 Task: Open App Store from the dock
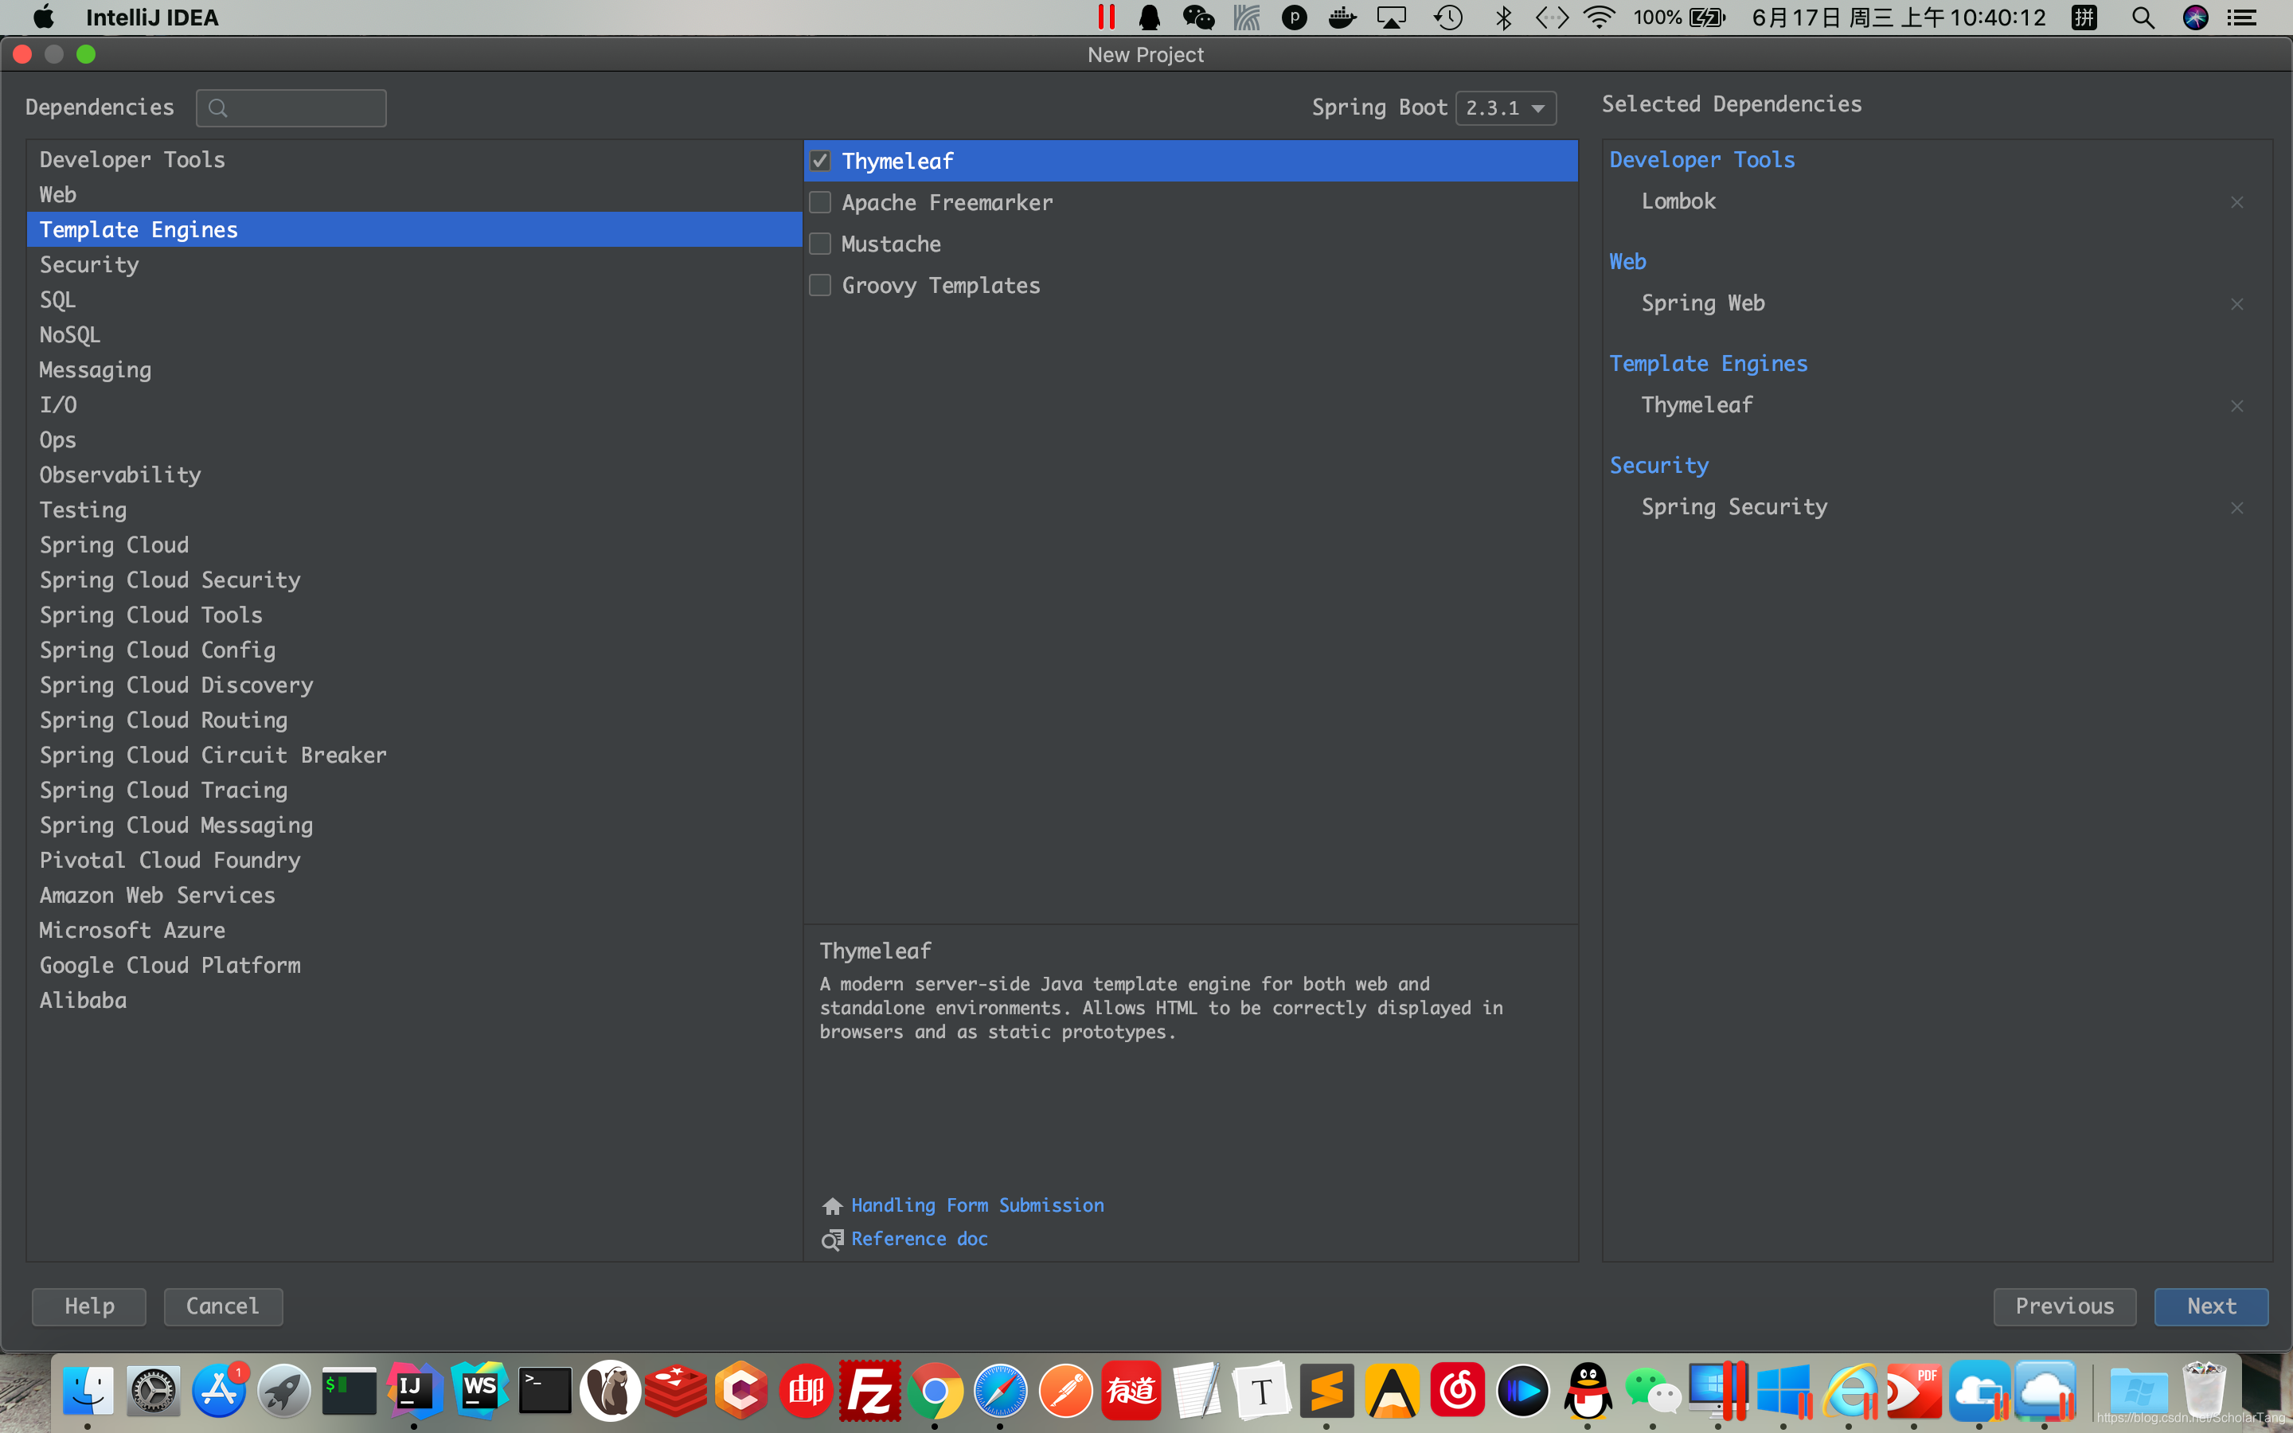tap(219, 1390)
